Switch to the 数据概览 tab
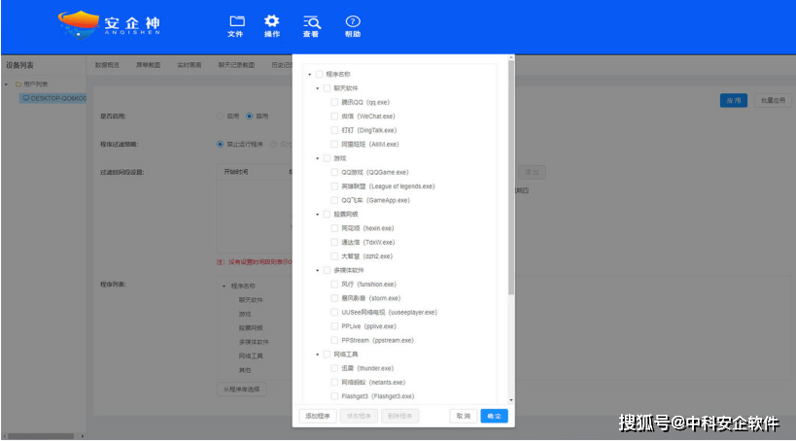This screenshot has height=441, width=796. tap(107, 65)
